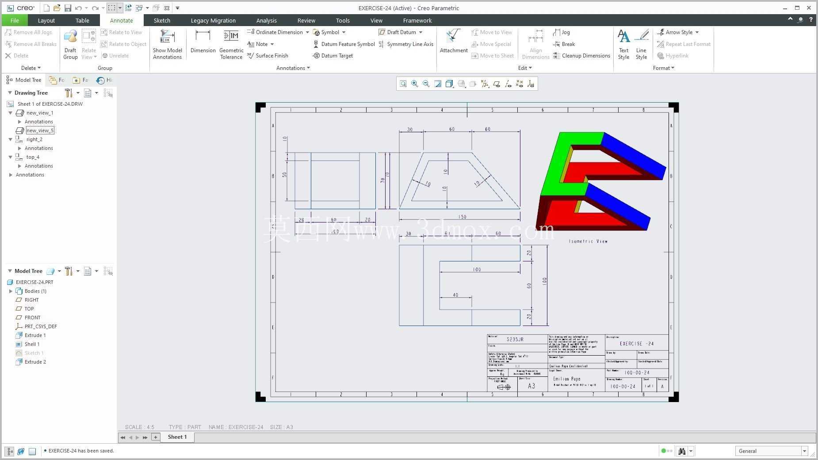Click the Break edit tool

pos(564,44)
